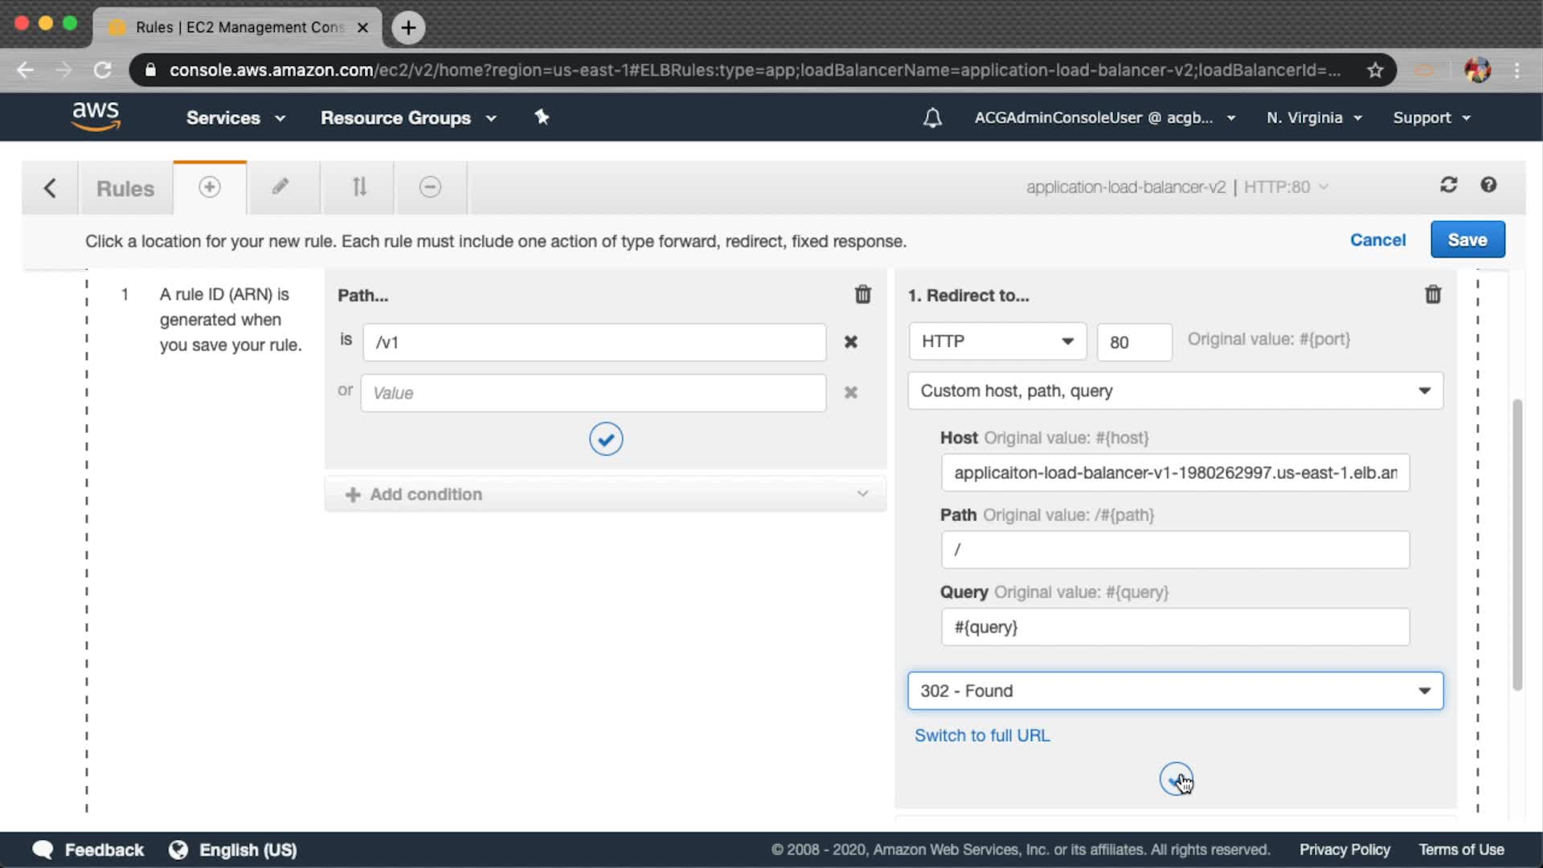Viewport: 1543px width, 868px height.
Task: Expand the Custom host, path, query dropdown
Action: click(x=1175, y=391)
